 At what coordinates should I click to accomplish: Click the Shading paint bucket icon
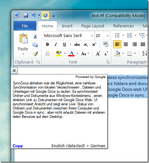(117, 53)
